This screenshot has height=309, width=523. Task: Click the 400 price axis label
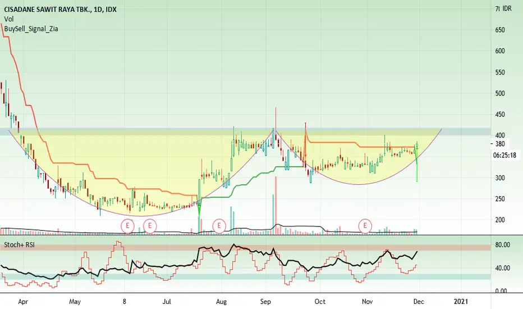click(500, 135)
